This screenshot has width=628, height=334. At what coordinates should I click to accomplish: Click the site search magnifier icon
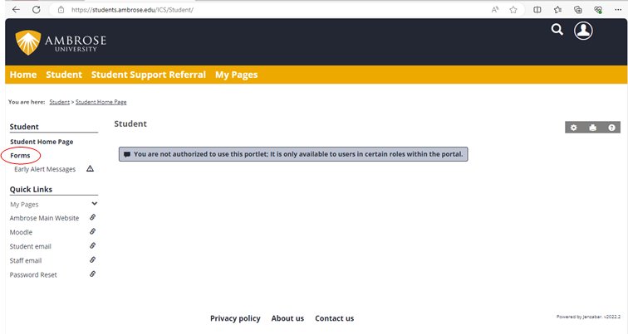click(x=557, y=30)
